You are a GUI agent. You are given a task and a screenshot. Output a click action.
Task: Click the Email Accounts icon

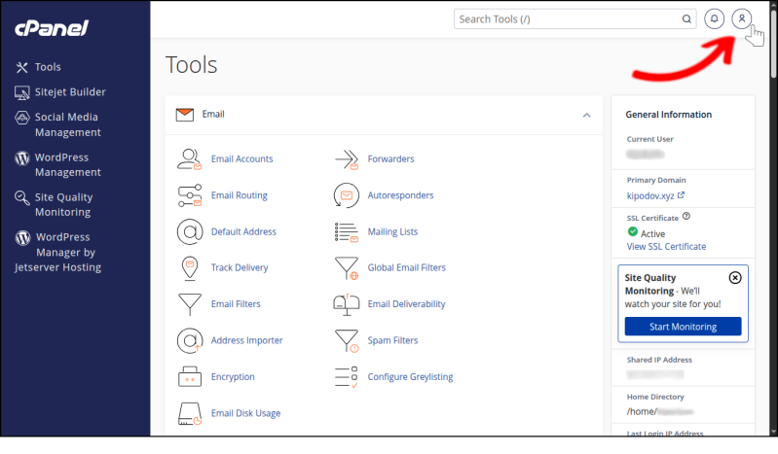[190, 159]
